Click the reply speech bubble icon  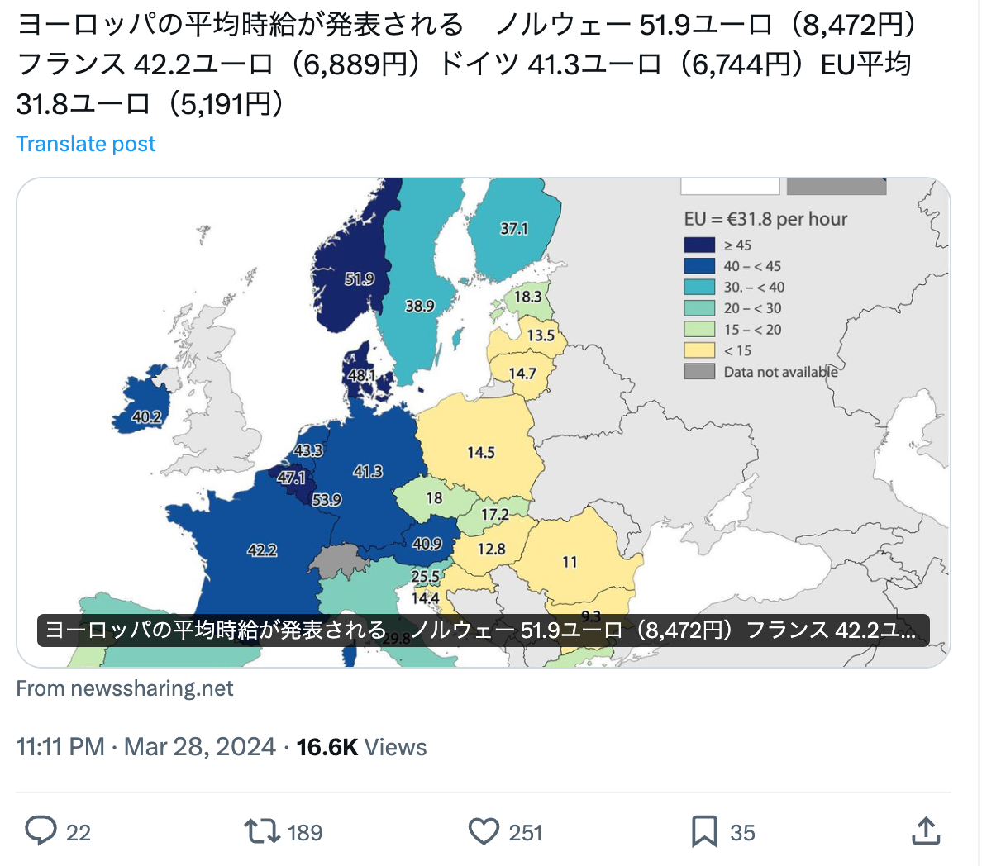(41, 831)
